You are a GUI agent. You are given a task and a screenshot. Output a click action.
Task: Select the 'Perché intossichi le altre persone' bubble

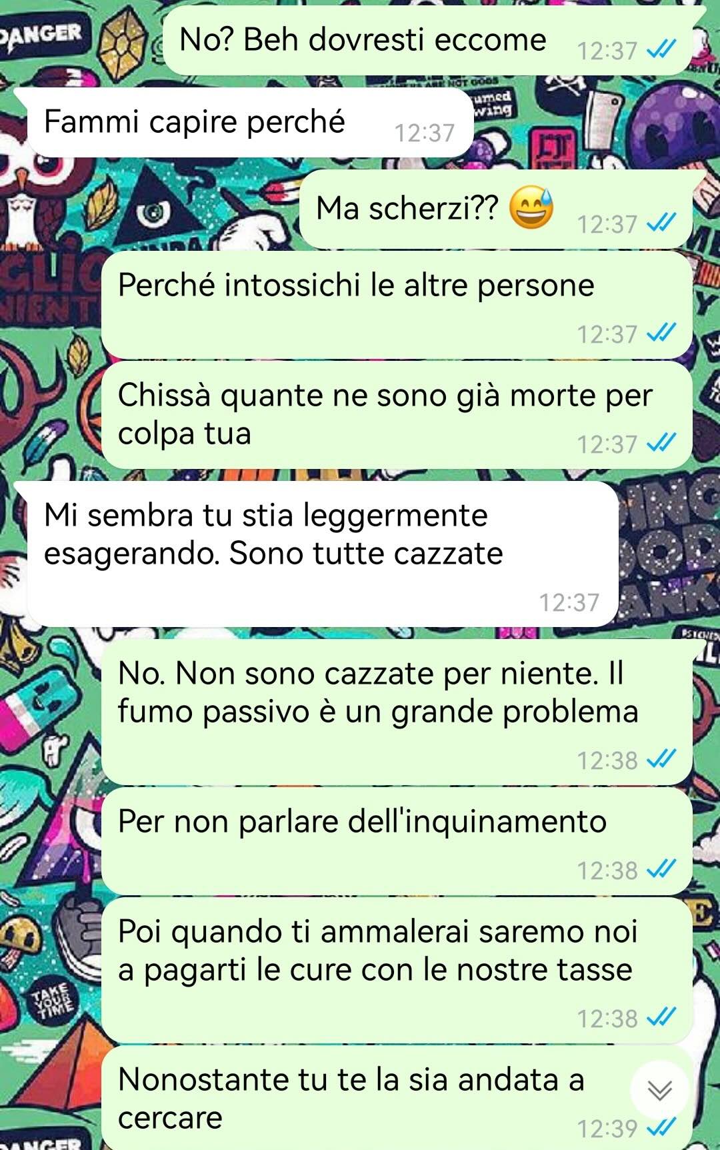tap(397, 305)
